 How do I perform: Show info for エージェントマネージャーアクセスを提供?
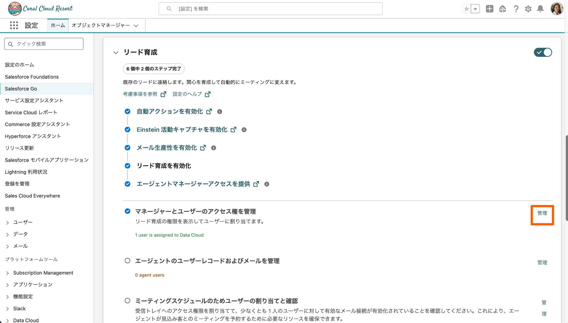(x=267, y=184)
